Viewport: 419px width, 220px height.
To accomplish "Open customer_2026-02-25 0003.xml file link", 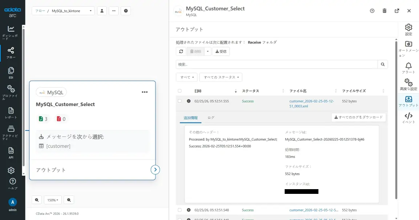I will tap(311, 103).
